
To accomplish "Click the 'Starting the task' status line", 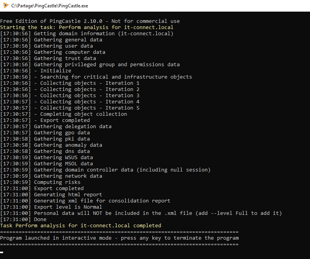I will 87,27.
